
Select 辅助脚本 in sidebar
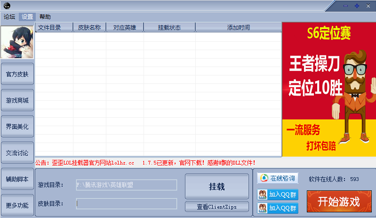coord(17,179)
